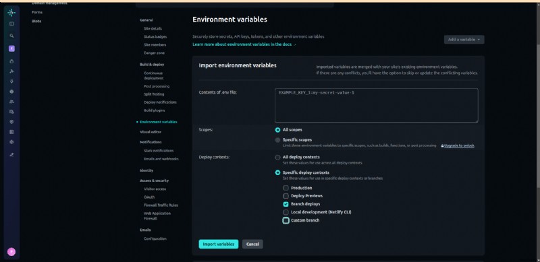Select All deploy contexts radio
540x262 pixels.
point(277,158)
